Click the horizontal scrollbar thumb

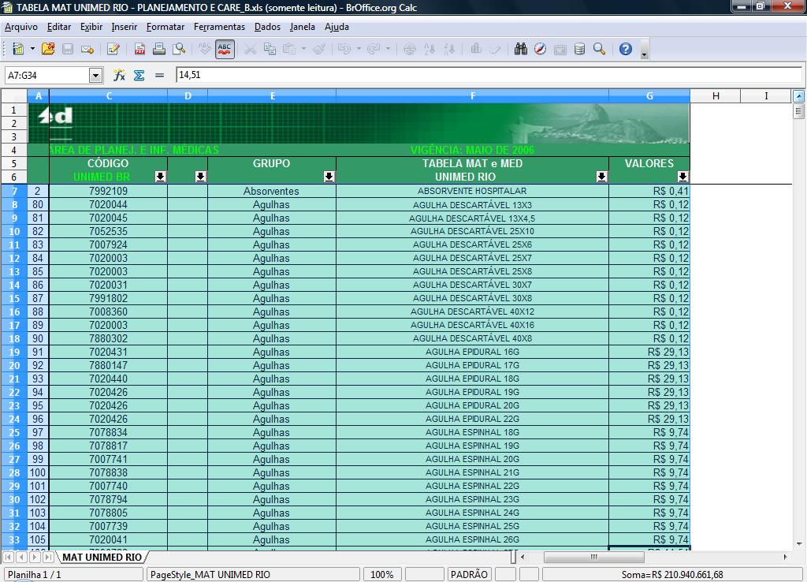pyautogui.click(x=594, y=557)
